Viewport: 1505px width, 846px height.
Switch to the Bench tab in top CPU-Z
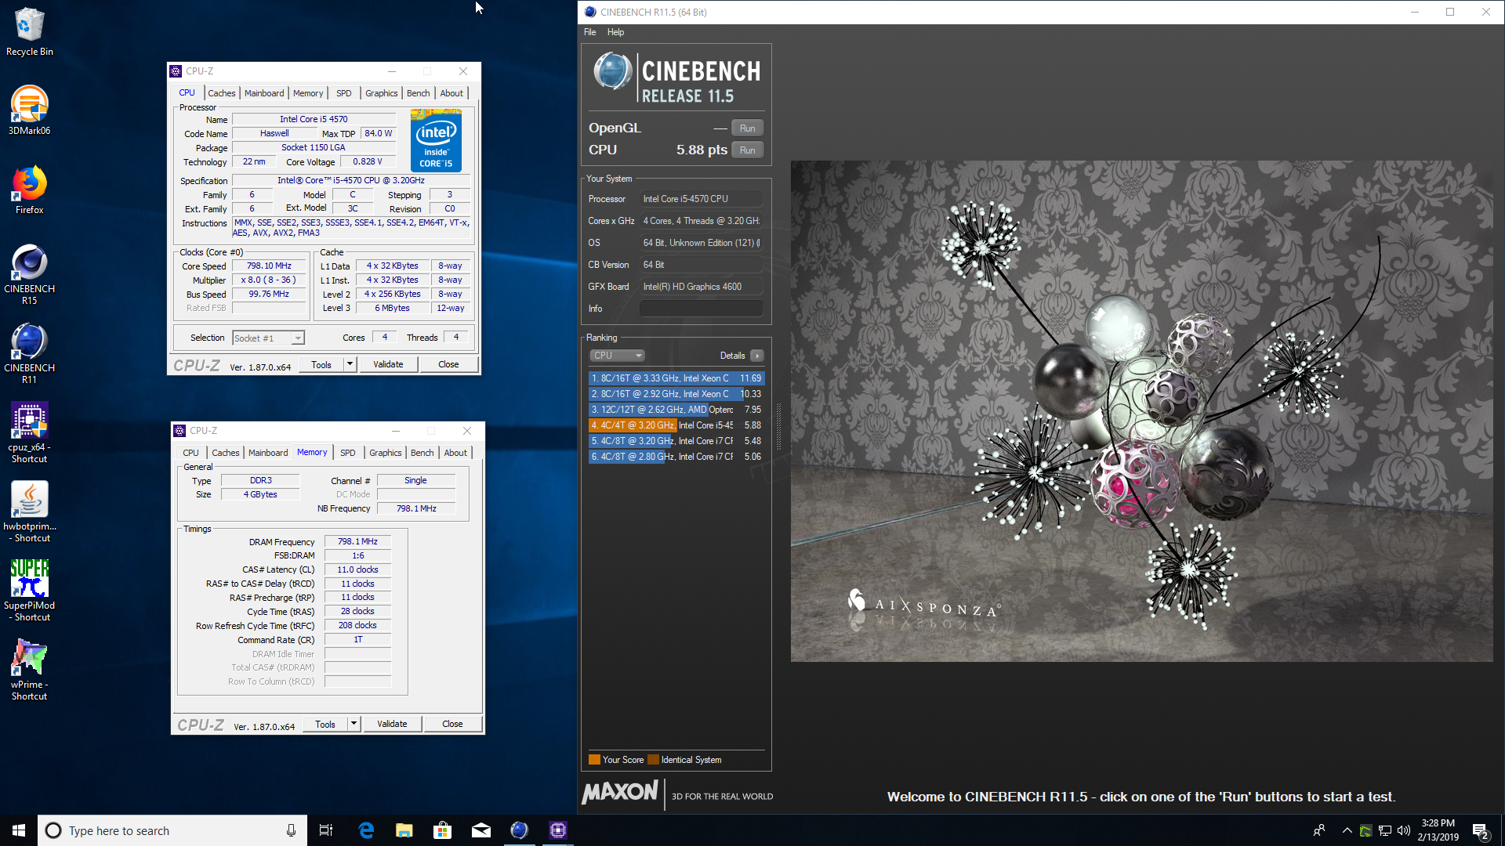(419, 93)
